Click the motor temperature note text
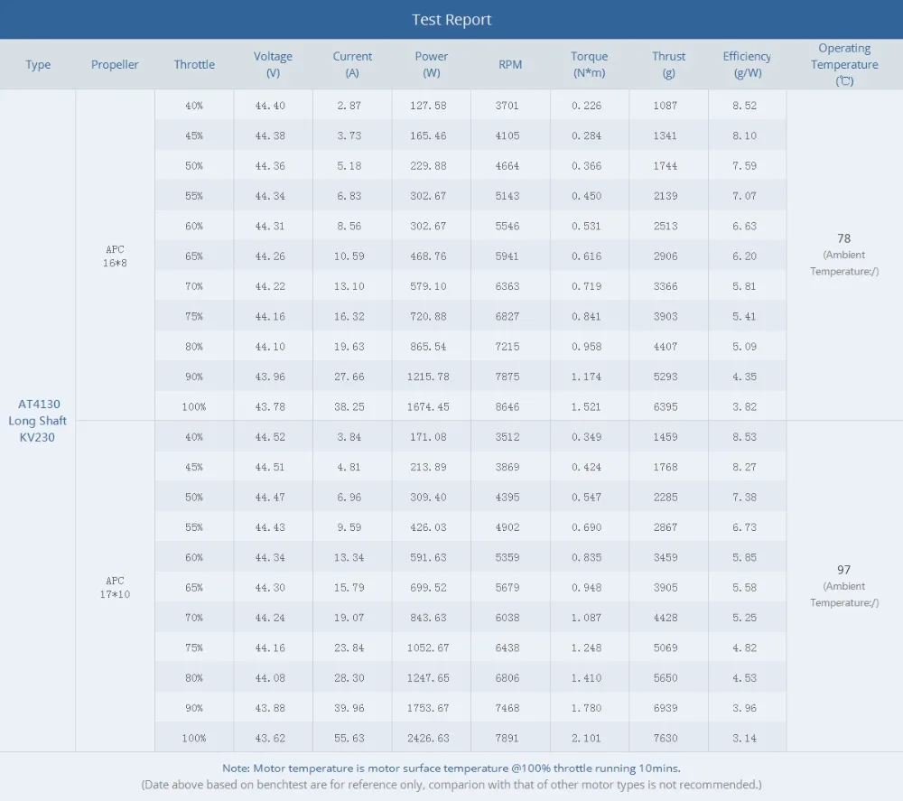 [x=451, y=768]
